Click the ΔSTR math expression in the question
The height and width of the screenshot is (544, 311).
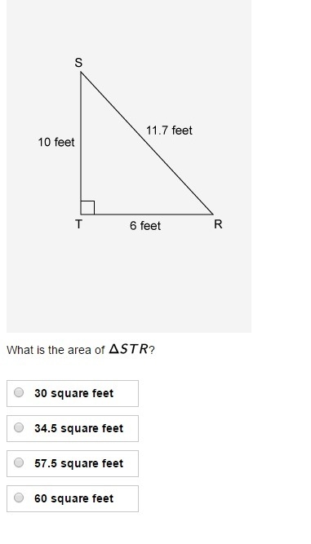coord(129,349)
